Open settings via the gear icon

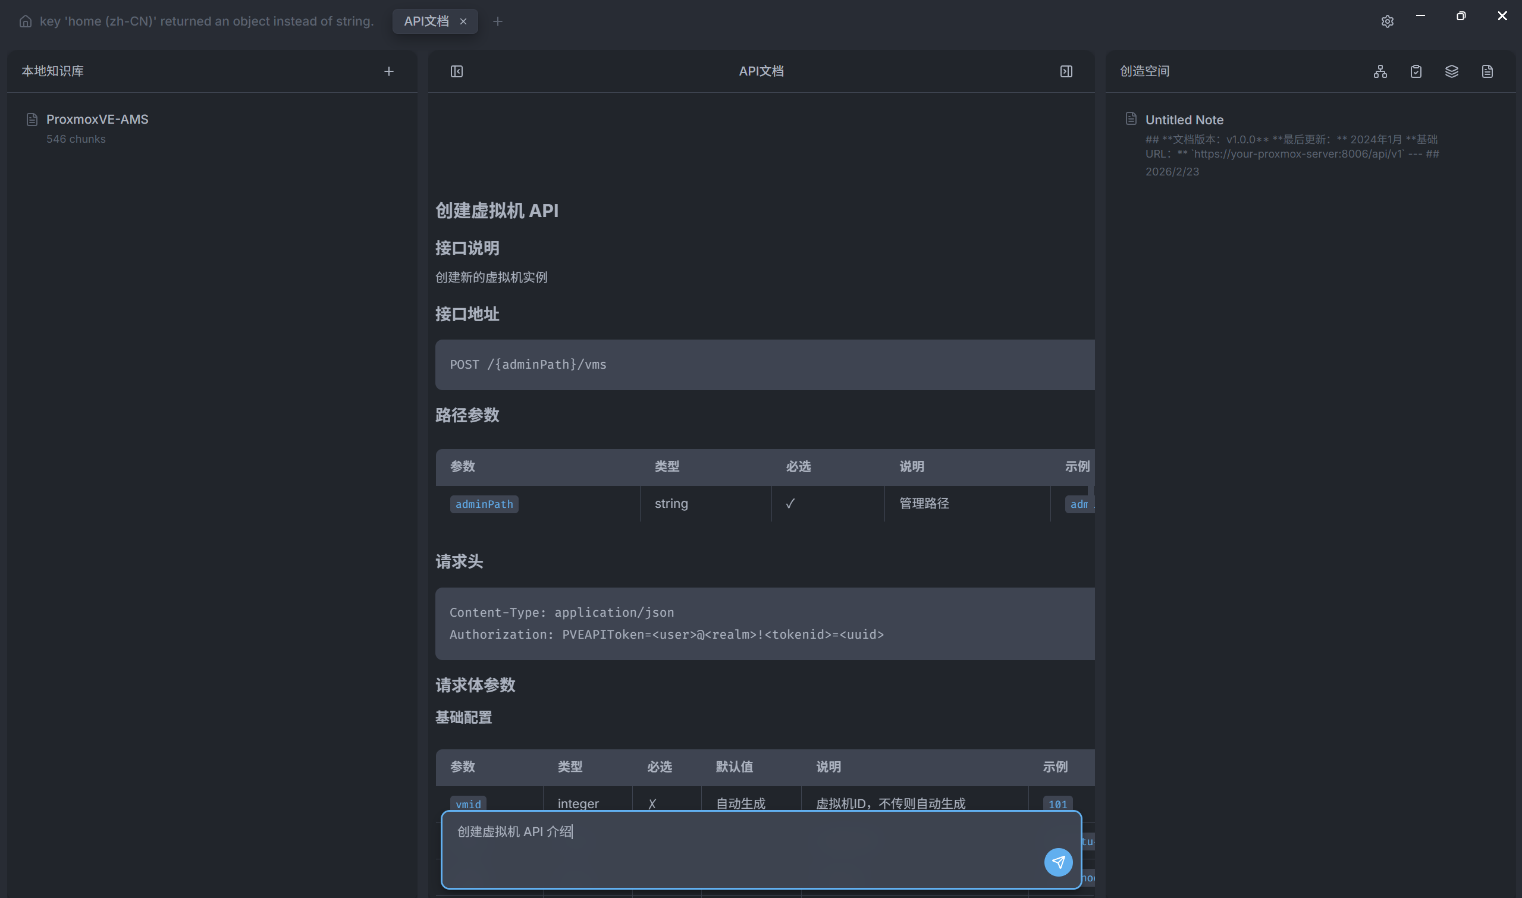(x=1387, y=22)
